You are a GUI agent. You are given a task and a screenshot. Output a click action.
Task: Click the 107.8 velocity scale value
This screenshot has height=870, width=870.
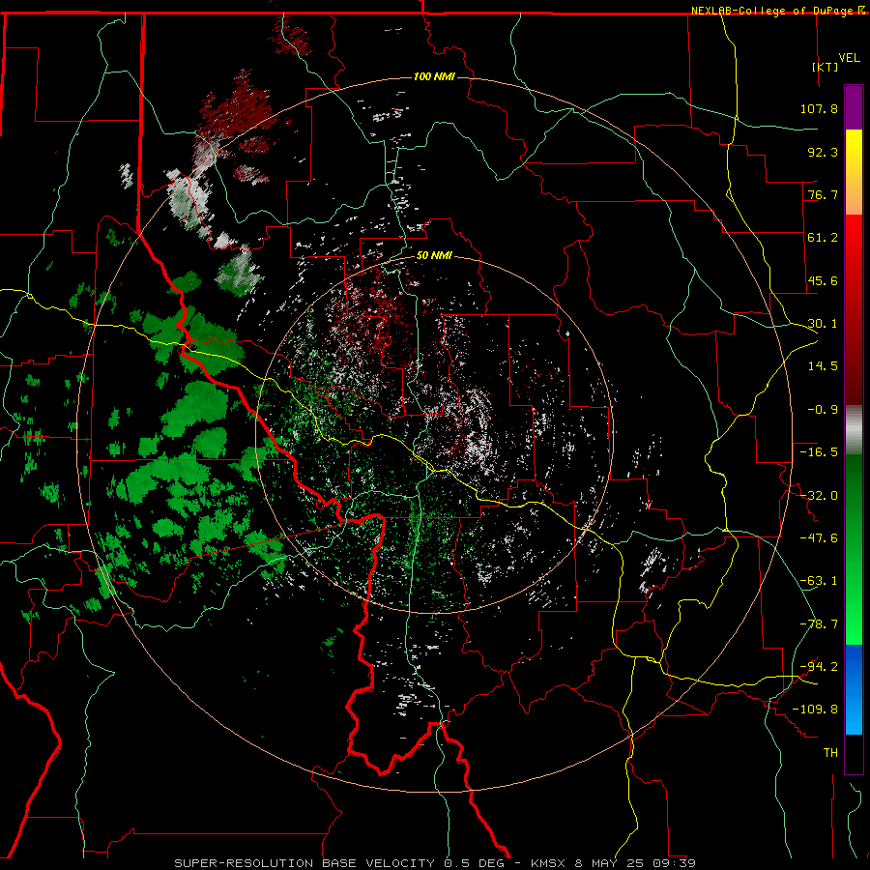pyautogui.click(x=819, y=108)
